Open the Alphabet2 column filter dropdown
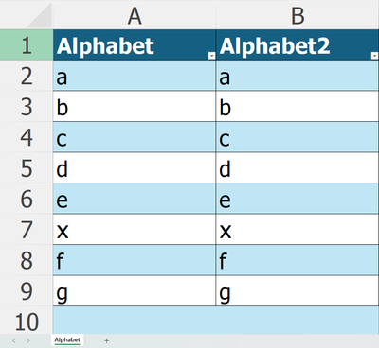Image resolution: width=379 pixels, height=348 pixels. point(374,56)
